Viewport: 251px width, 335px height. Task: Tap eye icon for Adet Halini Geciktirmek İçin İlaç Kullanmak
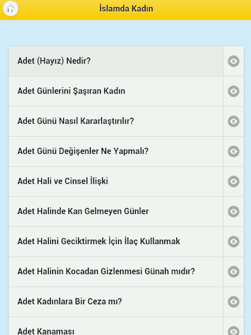click(233, 241)
